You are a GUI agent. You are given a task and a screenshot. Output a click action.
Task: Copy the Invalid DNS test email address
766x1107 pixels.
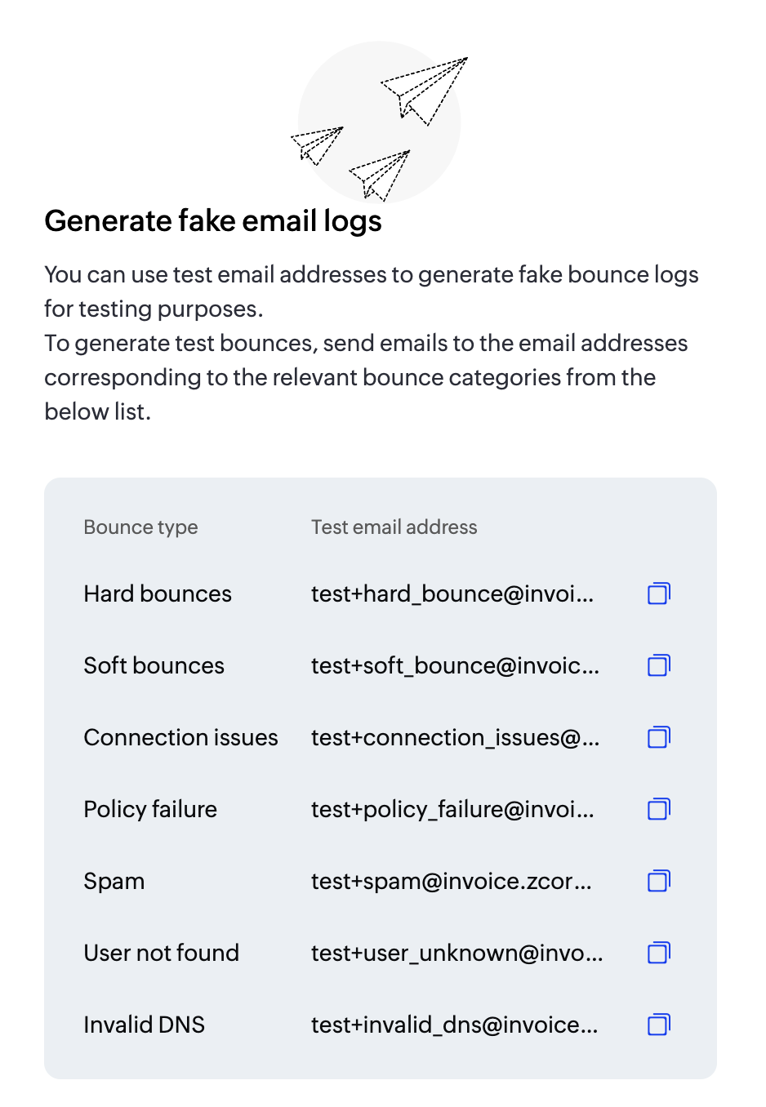click(x=658, y=1025)
